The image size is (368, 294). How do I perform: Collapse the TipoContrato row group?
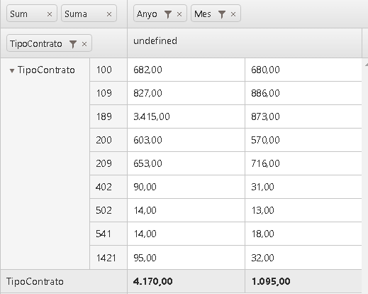click(12, 70)
